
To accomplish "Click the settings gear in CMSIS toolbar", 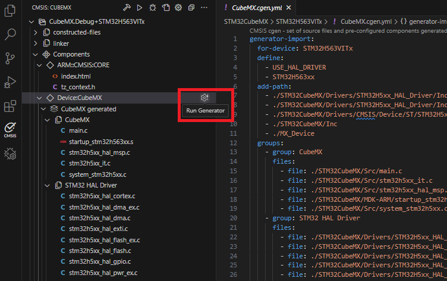I will click(x=178, y=7).
